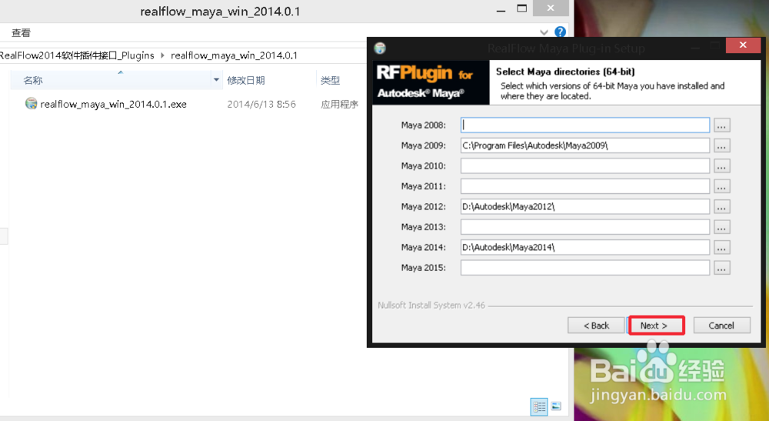This screenshot has height=421, width=769.
Task: Minimize the Explorer window
Action: [501, 10]
